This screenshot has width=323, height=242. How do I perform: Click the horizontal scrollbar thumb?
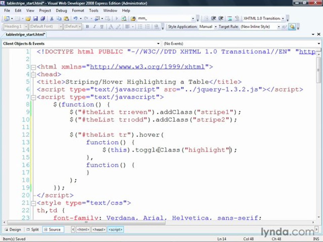(86, 223)
